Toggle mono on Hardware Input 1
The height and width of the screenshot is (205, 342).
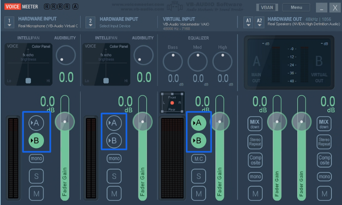coord(36,159)
